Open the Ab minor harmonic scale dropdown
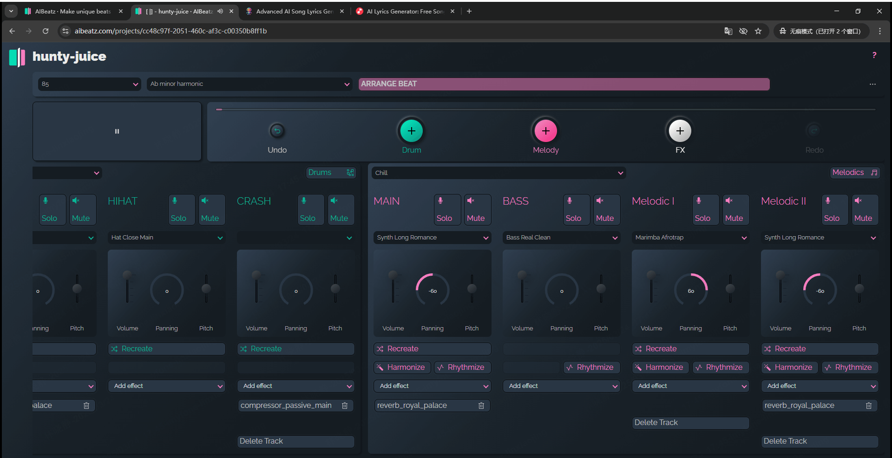892x458 pixels. pyautogui.click(x=249, y=84)
